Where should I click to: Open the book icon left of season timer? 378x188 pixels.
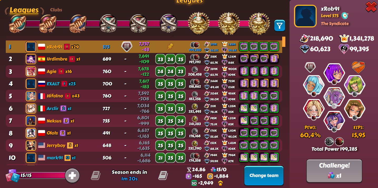point(96,175)
